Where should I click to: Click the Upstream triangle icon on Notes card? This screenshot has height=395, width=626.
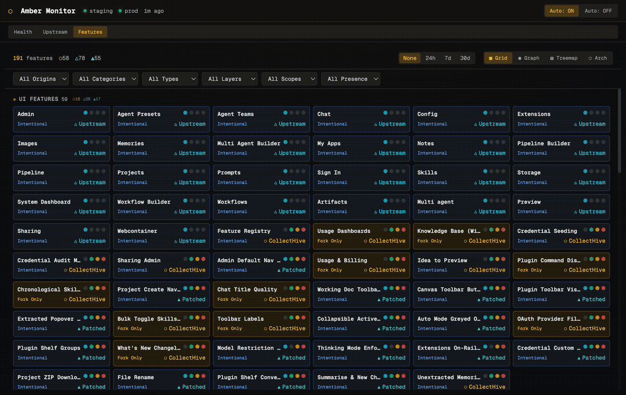pyautogui.click(x=476, y=153)
